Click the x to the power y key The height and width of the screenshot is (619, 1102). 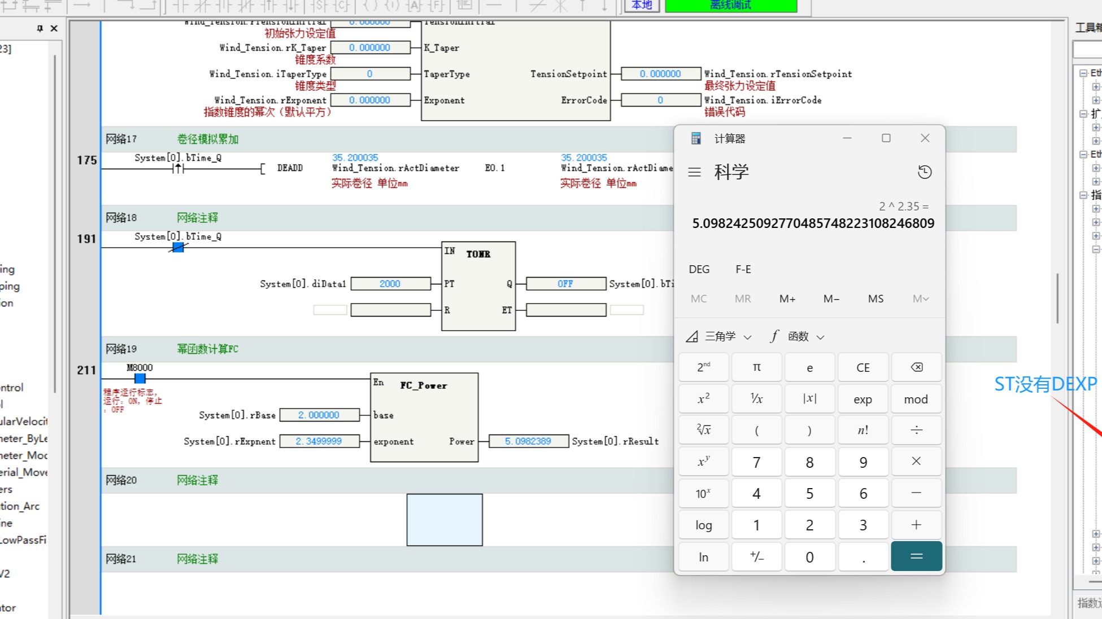[703, 462]
